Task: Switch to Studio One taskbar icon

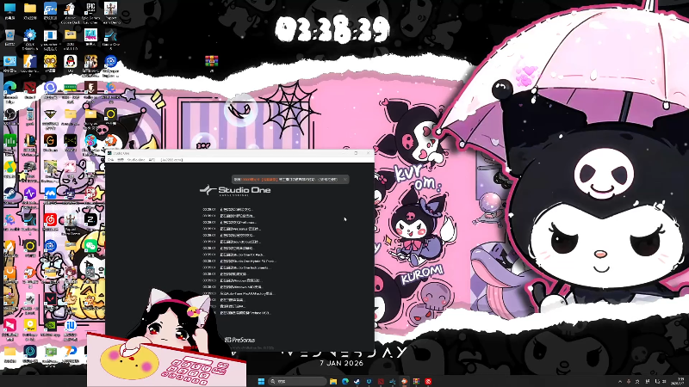Action: point(393,381)
